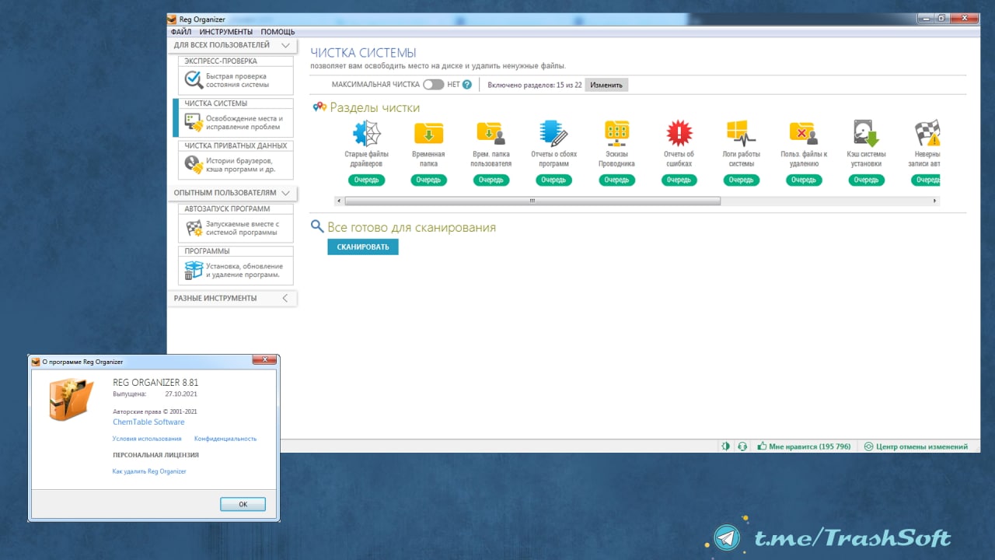Click the 'Включено разделов: 15 из 22' text

535,85
